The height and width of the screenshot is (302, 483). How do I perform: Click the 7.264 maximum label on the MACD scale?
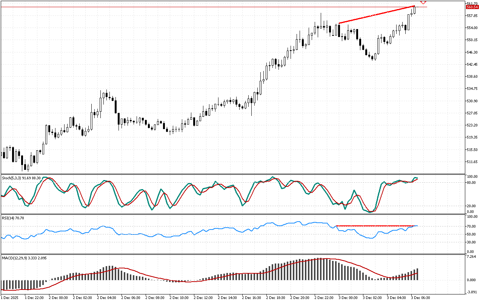click(x=471, y=257)
